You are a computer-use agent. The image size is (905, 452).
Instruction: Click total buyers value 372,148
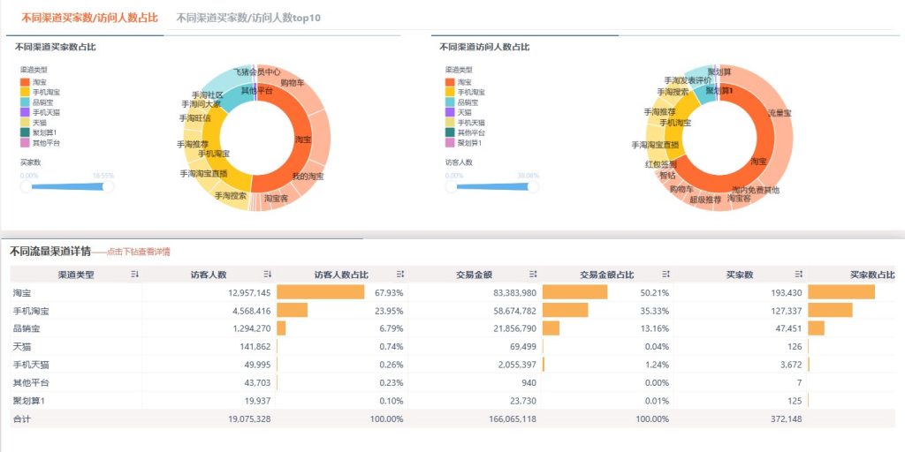(787, 419)
